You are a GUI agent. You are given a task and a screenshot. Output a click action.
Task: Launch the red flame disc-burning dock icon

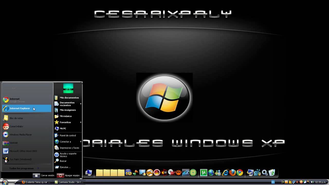[157, 173]
